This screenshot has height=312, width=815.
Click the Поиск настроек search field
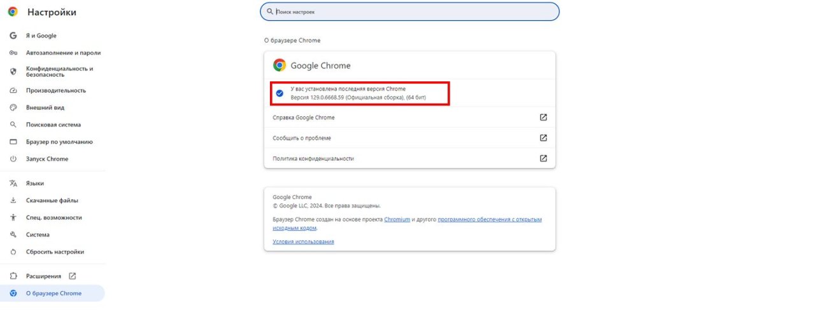click(x=409, y=11)
